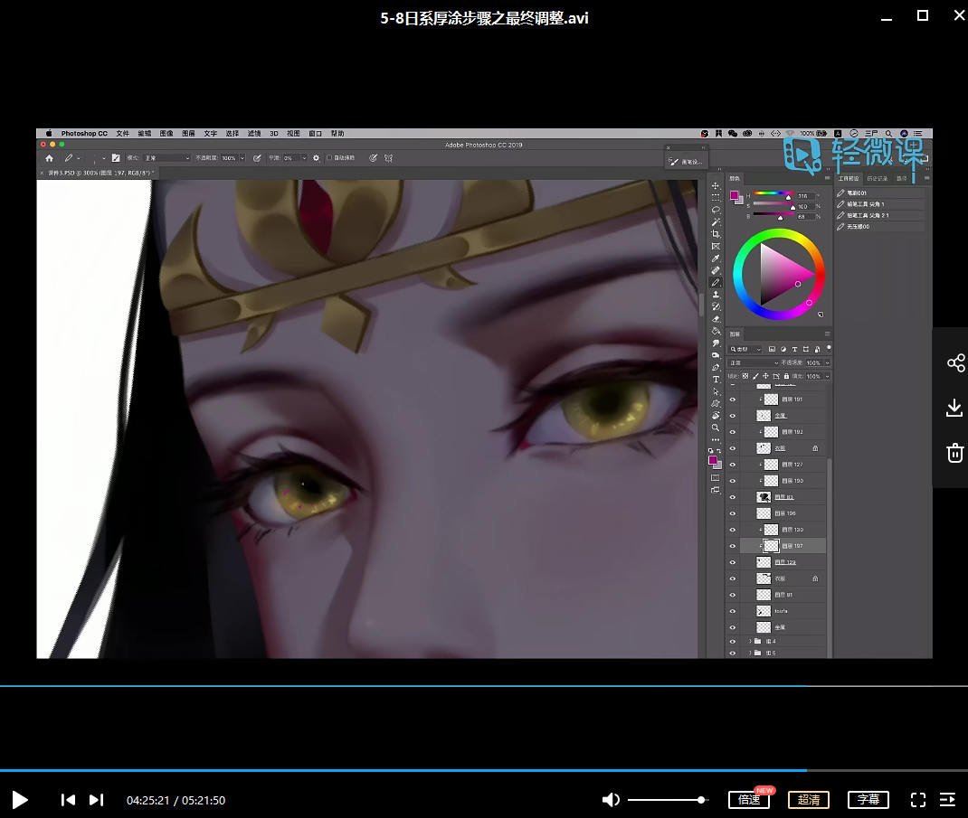This screenshot has width=968, height=818.
Task: Open the 字幕 subtitles button
Action: [868, 800]
